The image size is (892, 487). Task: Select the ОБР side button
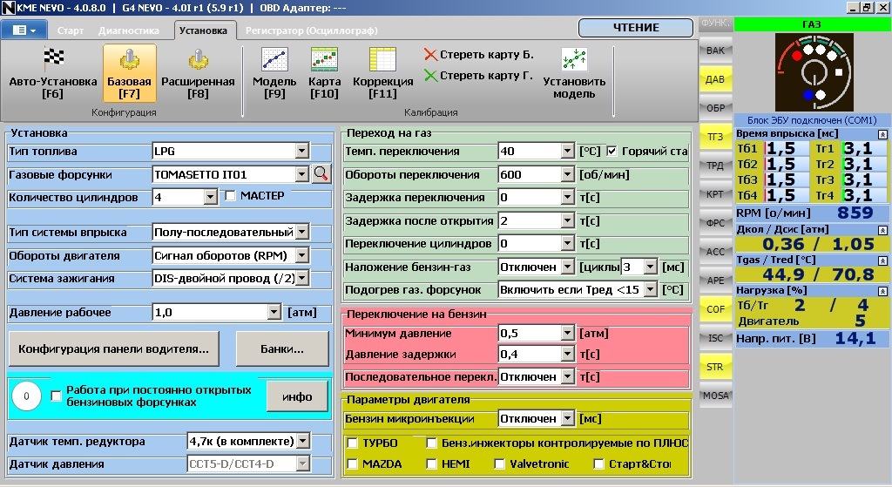coord(715,108)
